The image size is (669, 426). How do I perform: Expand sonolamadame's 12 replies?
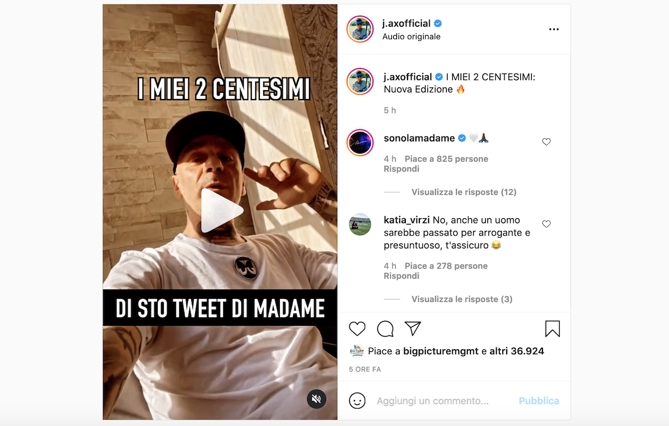coord(464,192)
